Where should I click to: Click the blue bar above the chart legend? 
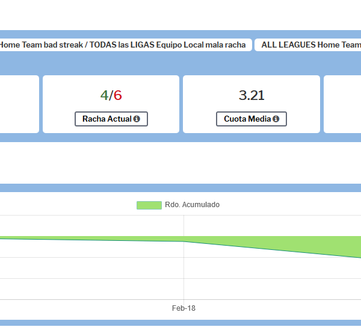pyautogui.click(x=180, y=188)
